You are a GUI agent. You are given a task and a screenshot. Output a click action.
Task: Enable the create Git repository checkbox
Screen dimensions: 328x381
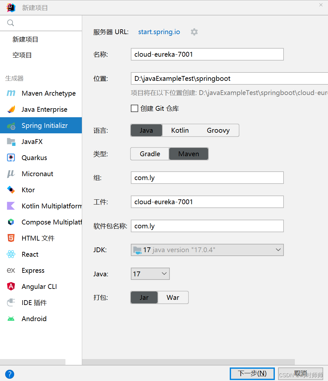coord(134,108)
